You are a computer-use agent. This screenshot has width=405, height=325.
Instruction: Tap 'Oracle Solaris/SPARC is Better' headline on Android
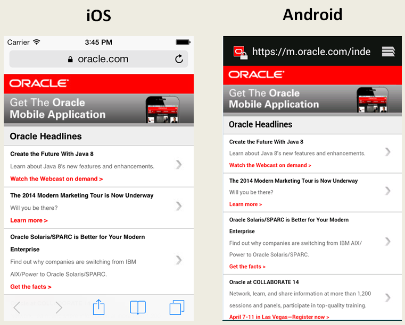(289, 226)
